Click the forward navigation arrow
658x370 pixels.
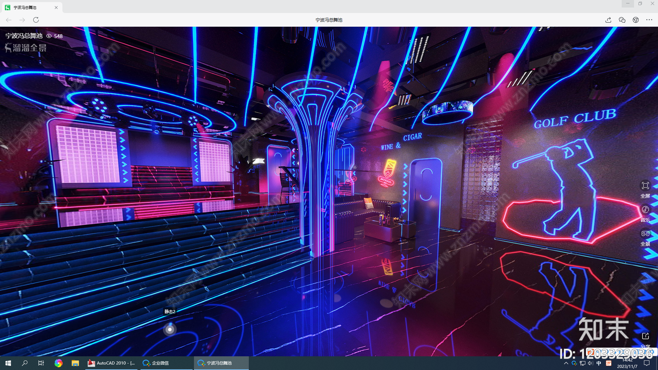click(22, 20)
